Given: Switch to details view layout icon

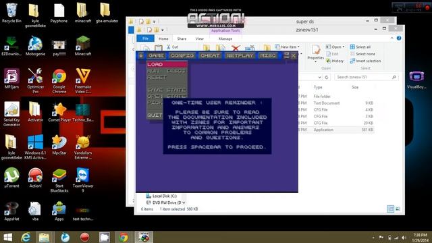Looking at the screenshot, I should click(x=390, y=209).
